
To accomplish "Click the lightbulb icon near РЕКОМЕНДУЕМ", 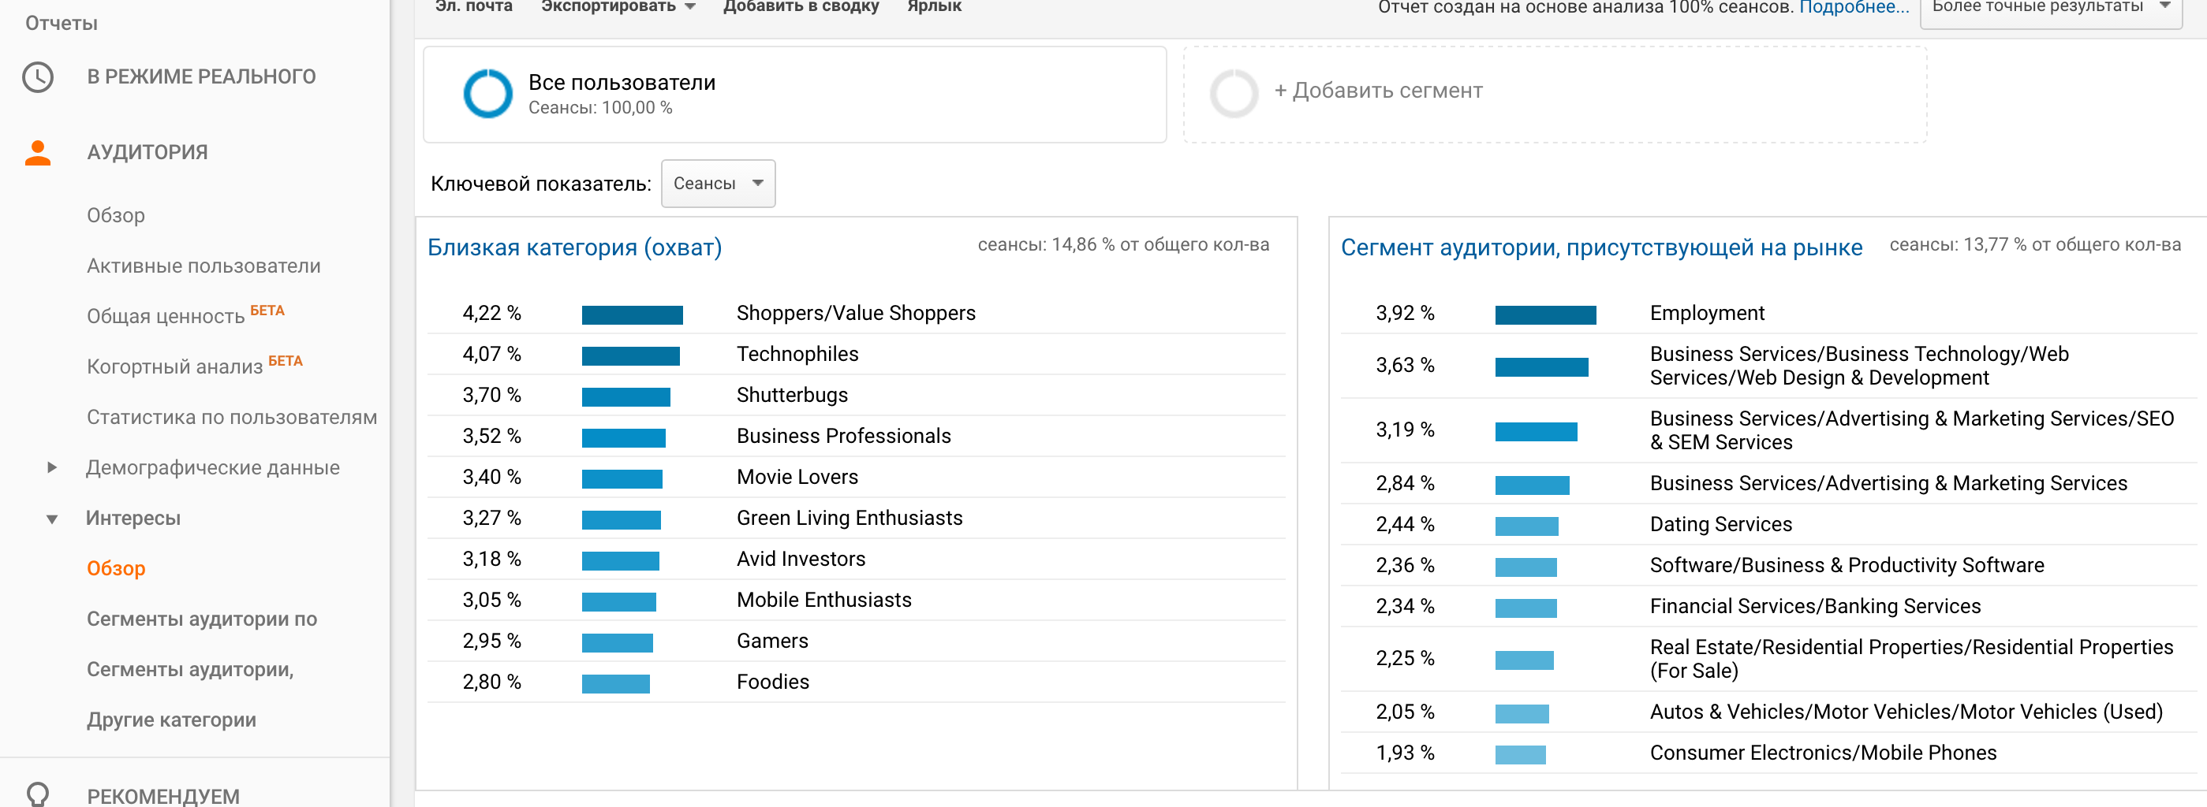I will [x=38, y=795].
